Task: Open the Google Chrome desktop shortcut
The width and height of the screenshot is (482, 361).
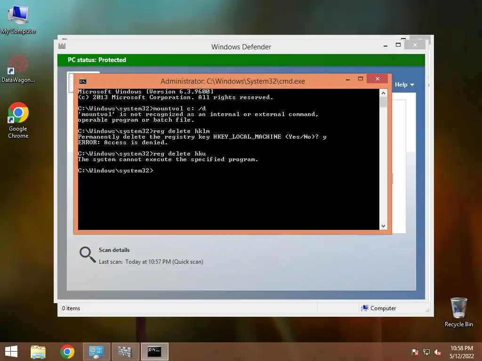Action: coord(18,120)
